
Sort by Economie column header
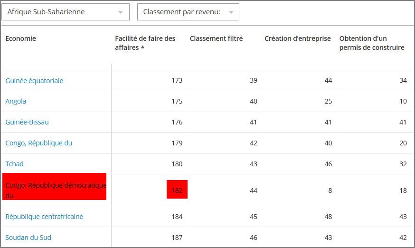[20, 38]
